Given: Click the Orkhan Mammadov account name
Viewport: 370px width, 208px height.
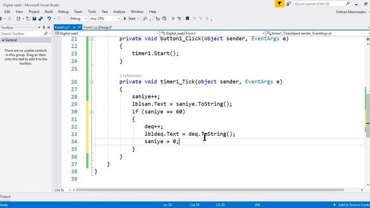Looking at the screenshot, I should tap(351, 12).
